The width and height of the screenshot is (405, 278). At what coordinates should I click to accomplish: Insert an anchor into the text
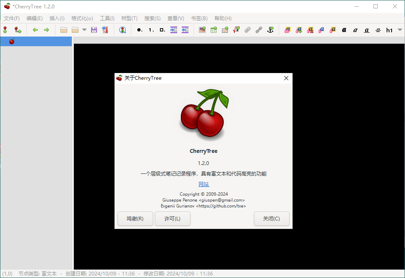coord(270,30)
